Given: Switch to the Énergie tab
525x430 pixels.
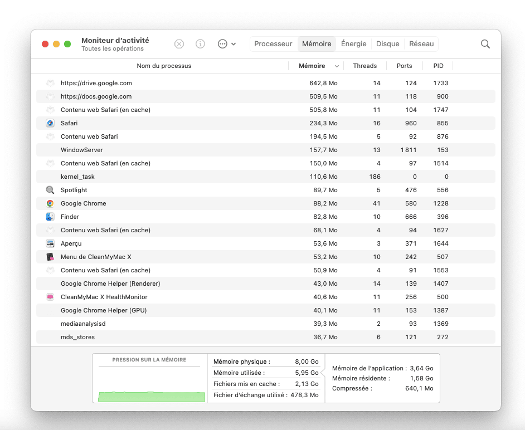Looking at the screenshot, I should click(354, 44).
